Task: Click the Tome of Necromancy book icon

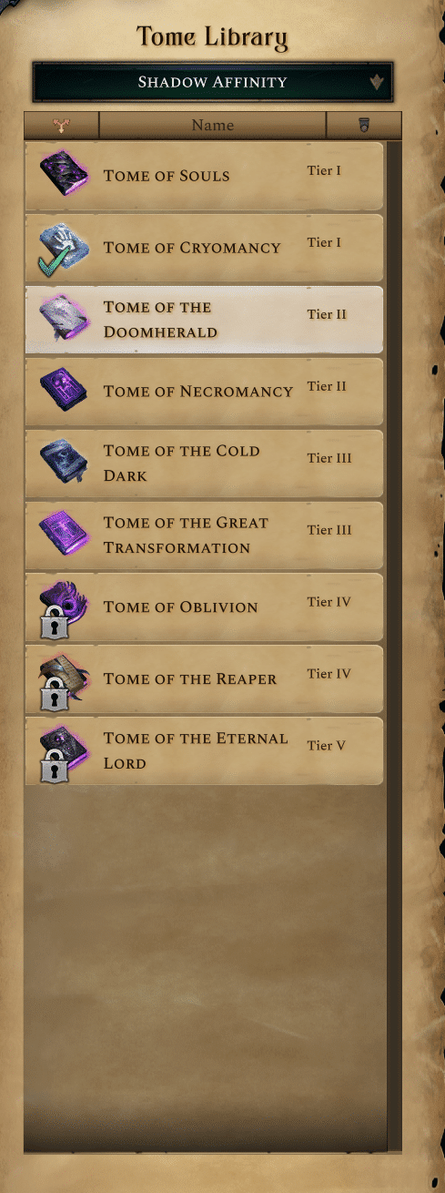Action: tap(62, 391)
